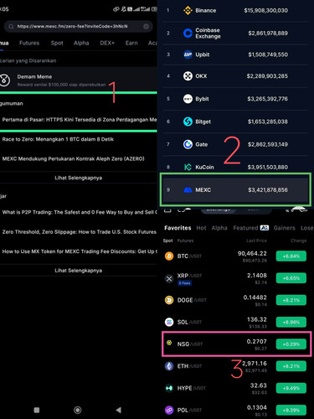Click the SOL +8.96% change button

coord(291,322)
